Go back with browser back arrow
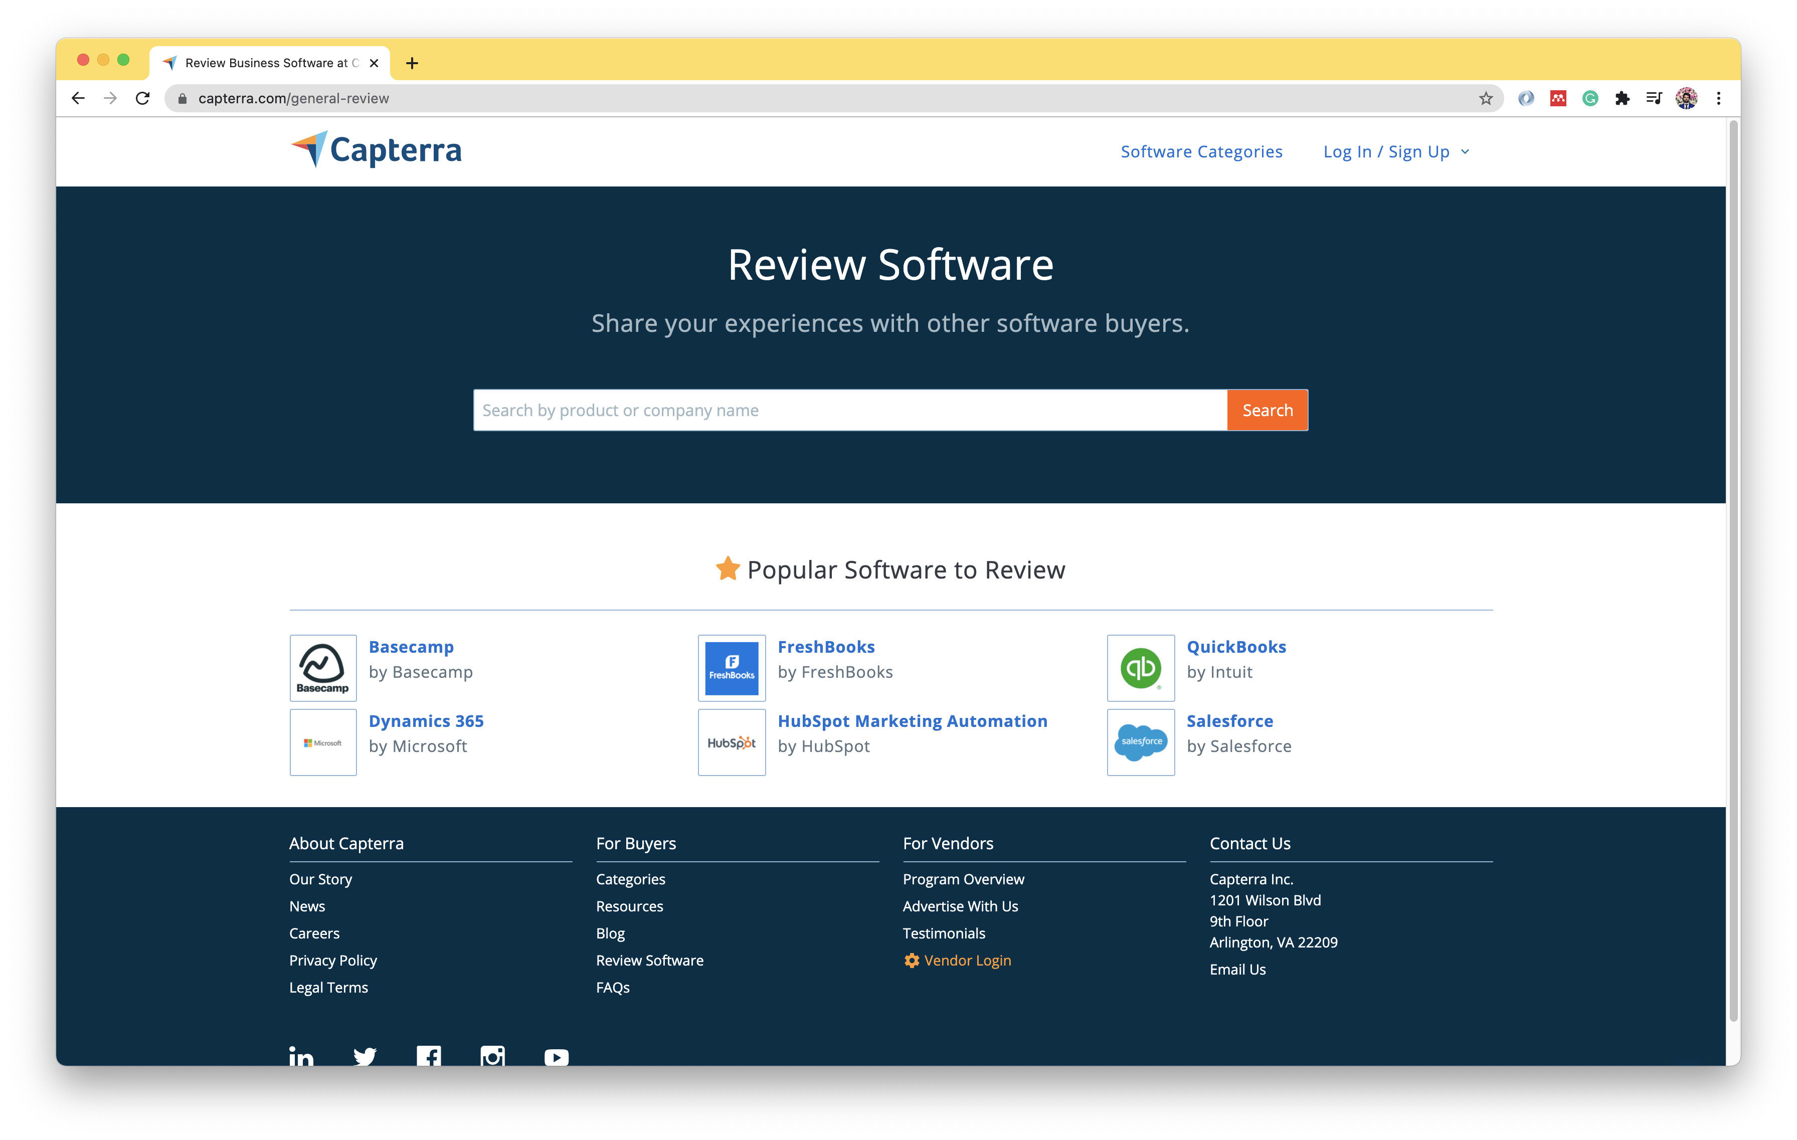The height and width of the screenshot is (1140, 1797). tap(78, 98)
